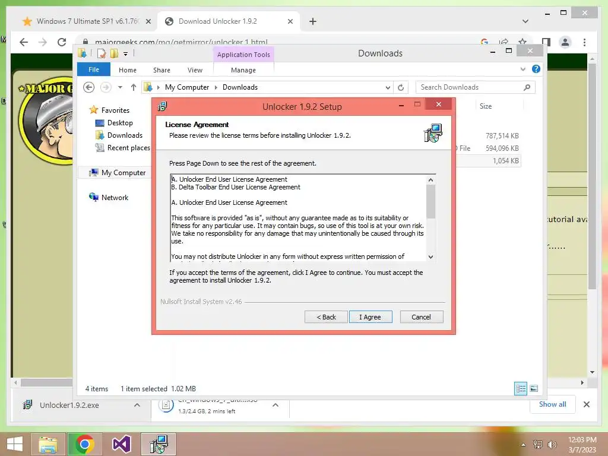Open a new Chrome tab
This screenshot has width=608, height=456.
click(313, 22)
